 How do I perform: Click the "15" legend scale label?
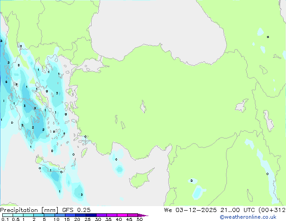67,219
